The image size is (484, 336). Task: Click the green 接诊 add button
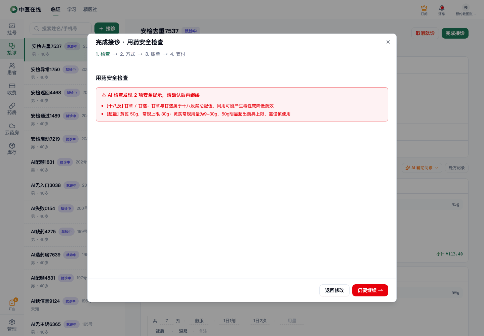point(107,29)
